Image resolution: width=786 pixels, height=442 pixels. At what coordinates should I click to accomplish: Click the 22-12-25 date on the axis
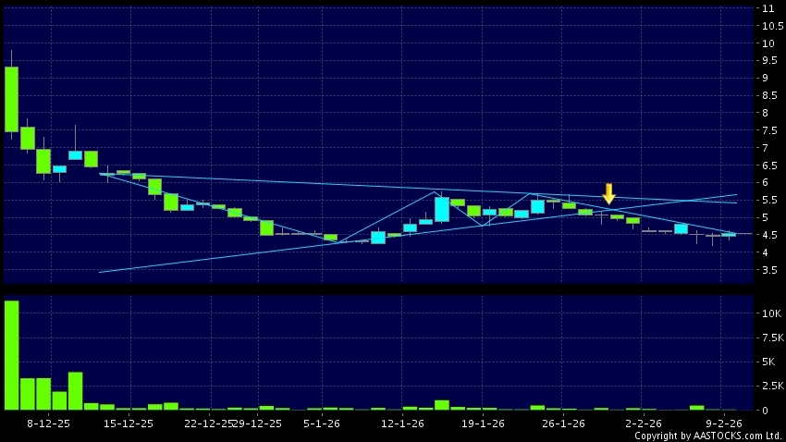208,424
